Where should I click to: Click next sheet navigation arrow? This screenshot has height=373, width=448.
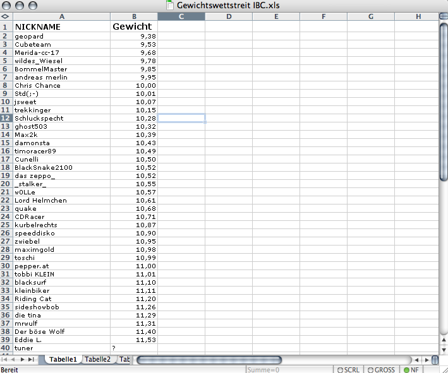pos(23,359)
